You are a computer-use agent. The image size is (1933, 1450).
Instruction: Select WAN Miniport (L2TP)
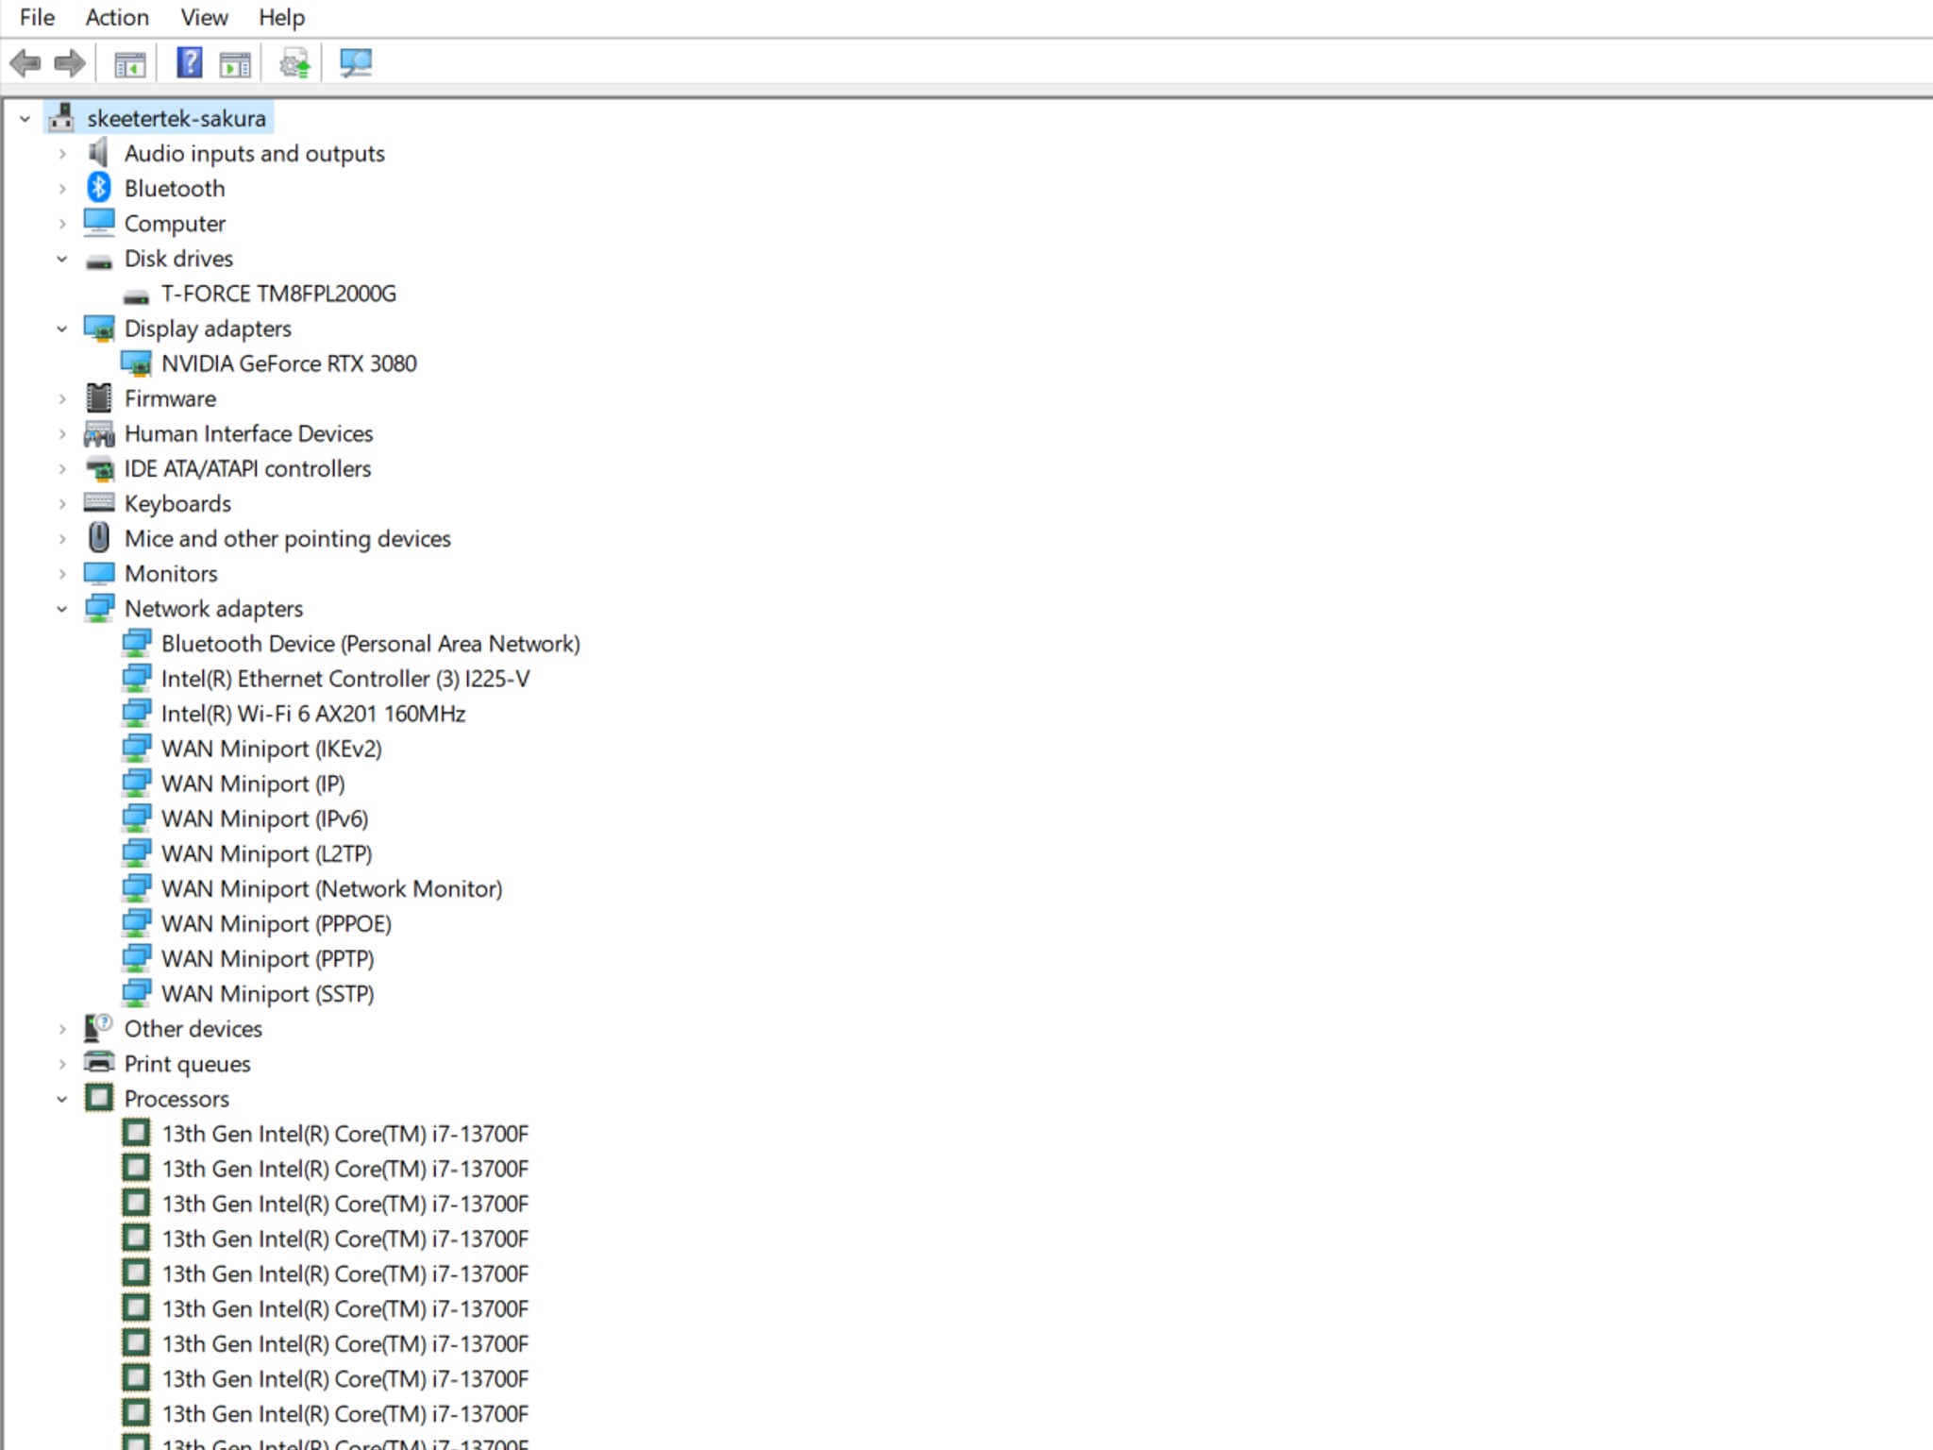pyautogui.click(x=267, y=853)
